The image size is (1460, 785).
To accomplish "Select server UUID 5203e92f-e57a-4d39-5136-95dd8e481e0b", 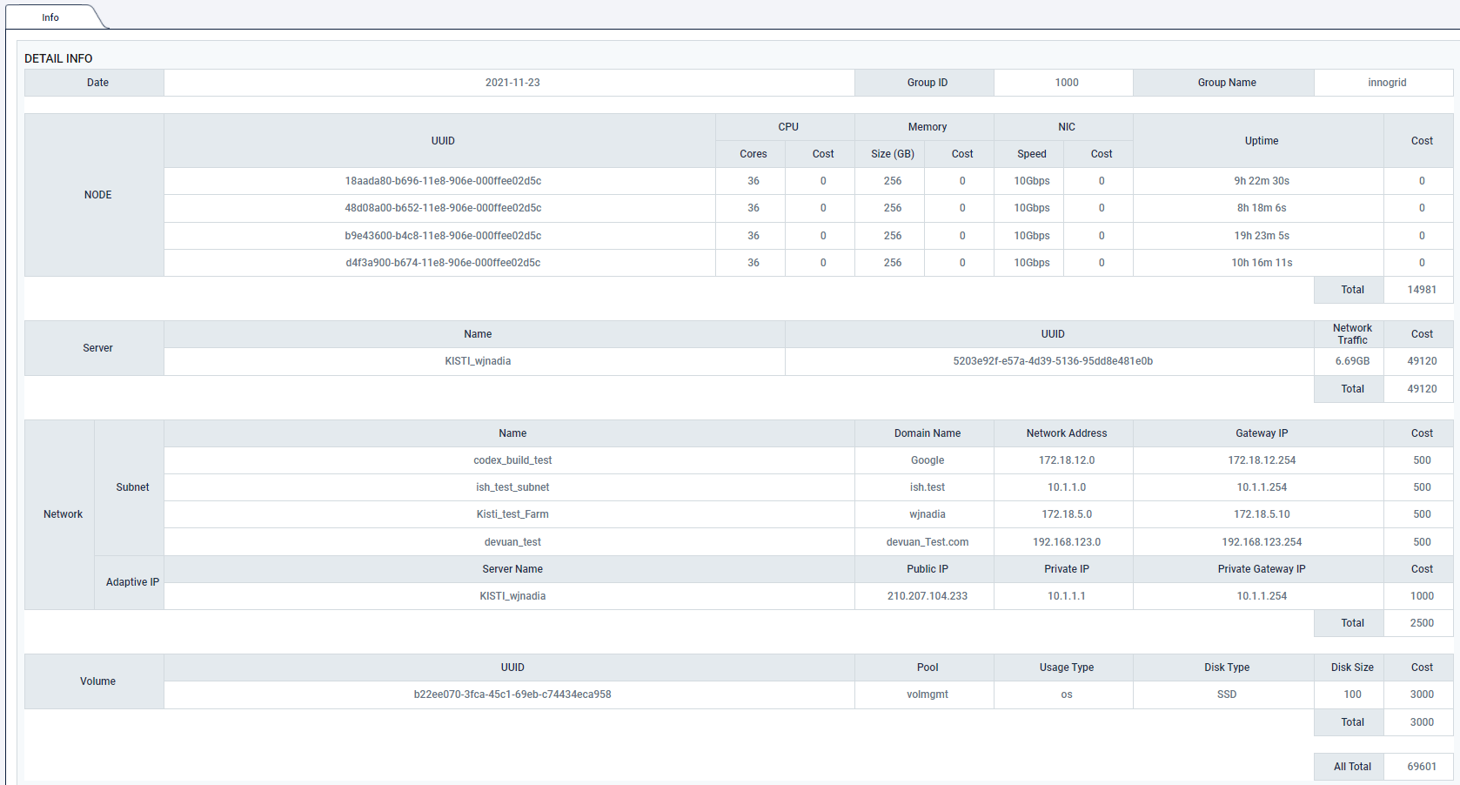I will [x=1053, y=361].
